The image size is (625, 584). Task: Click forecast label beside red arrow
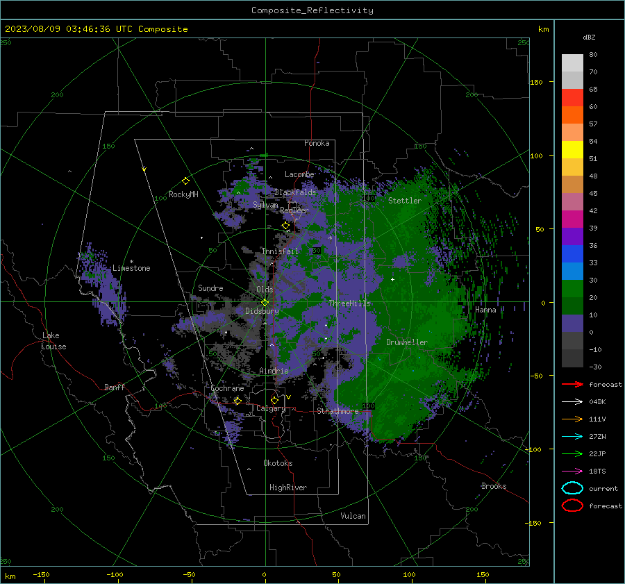point(606,384)
